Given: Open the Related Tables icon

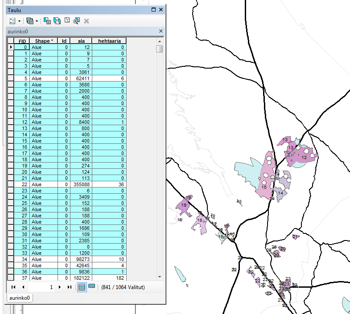Looking at the screenshot, I should click(30, 21).
